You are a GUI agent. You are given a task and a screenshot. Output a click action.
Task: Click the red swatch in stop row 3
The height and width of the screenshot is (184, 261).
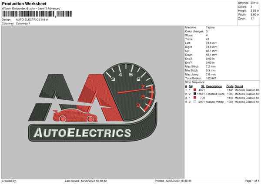195,98
